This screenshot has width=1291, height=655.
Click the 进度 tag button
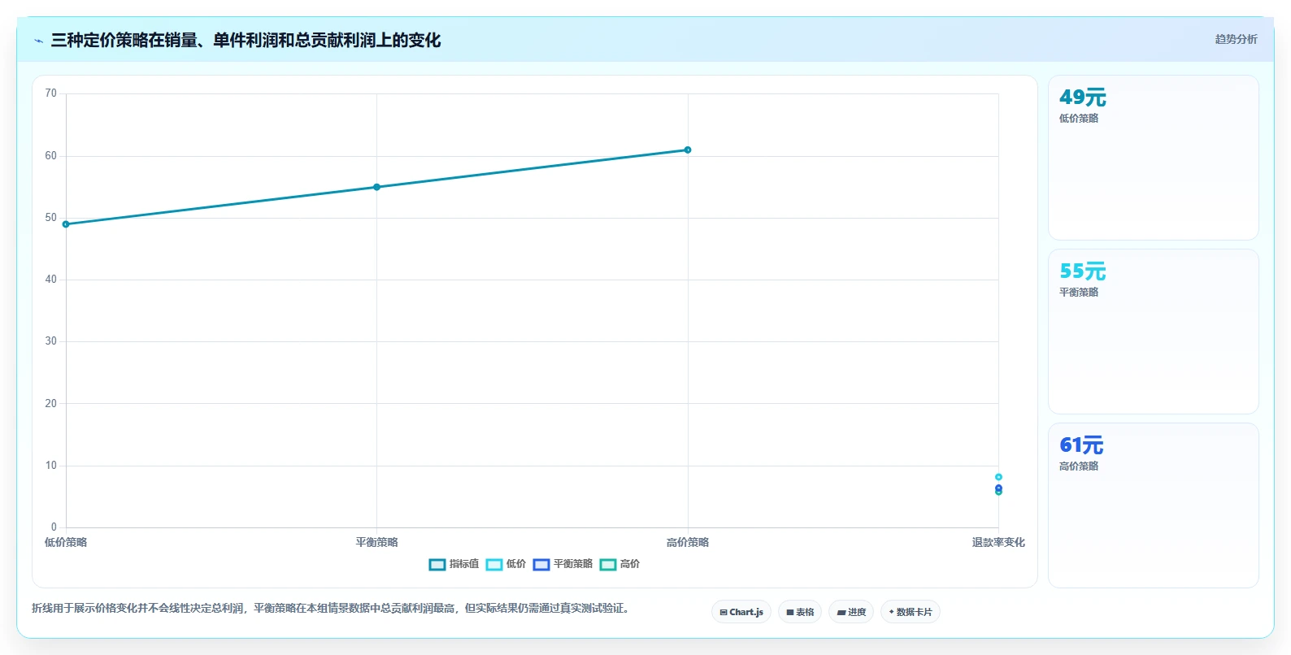pyautogui.click(x=851, y=612)
